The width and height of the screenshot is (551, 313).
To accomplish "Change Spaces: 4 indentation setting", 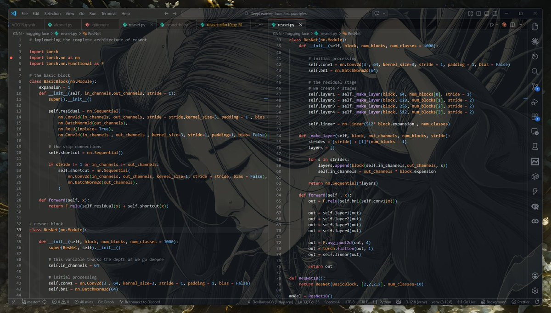I will 332,302.
